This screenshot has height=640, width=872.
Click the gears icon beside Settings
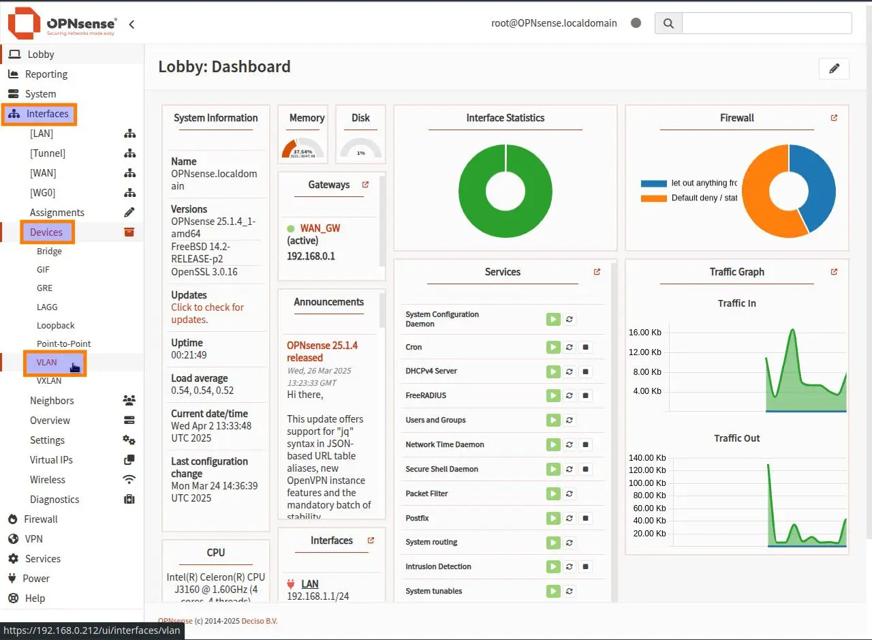tap(129, 440)
